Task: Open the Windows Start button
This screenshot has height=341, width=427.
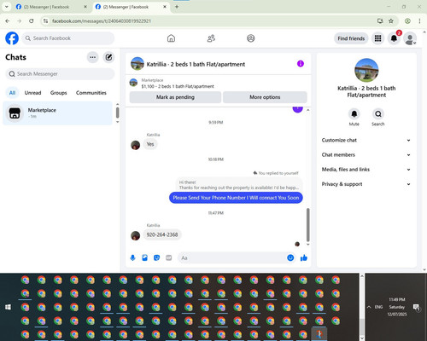Action: click(9, 307)
